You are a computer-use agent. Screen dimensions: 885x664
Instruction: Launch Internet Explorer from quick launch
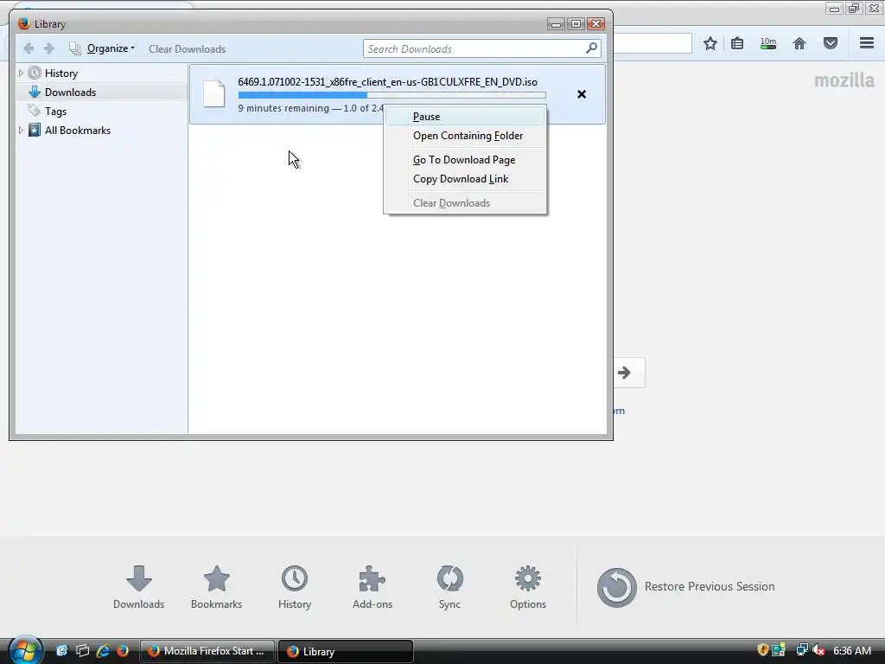(x=103, y=651)
